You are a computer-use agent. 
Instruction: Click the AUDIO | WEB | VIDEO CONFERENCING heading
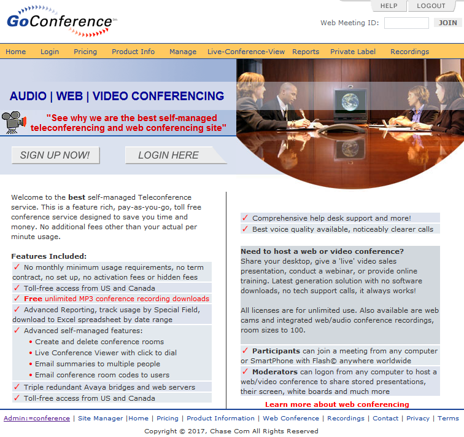tap(117, 96)
